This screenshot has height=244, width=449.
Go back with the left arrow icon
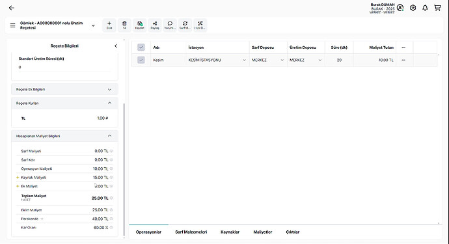12,8
